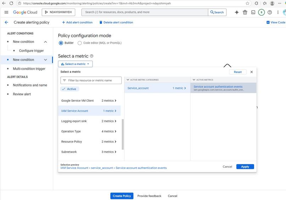Collapse Active Metrics section

click(194, 80)
